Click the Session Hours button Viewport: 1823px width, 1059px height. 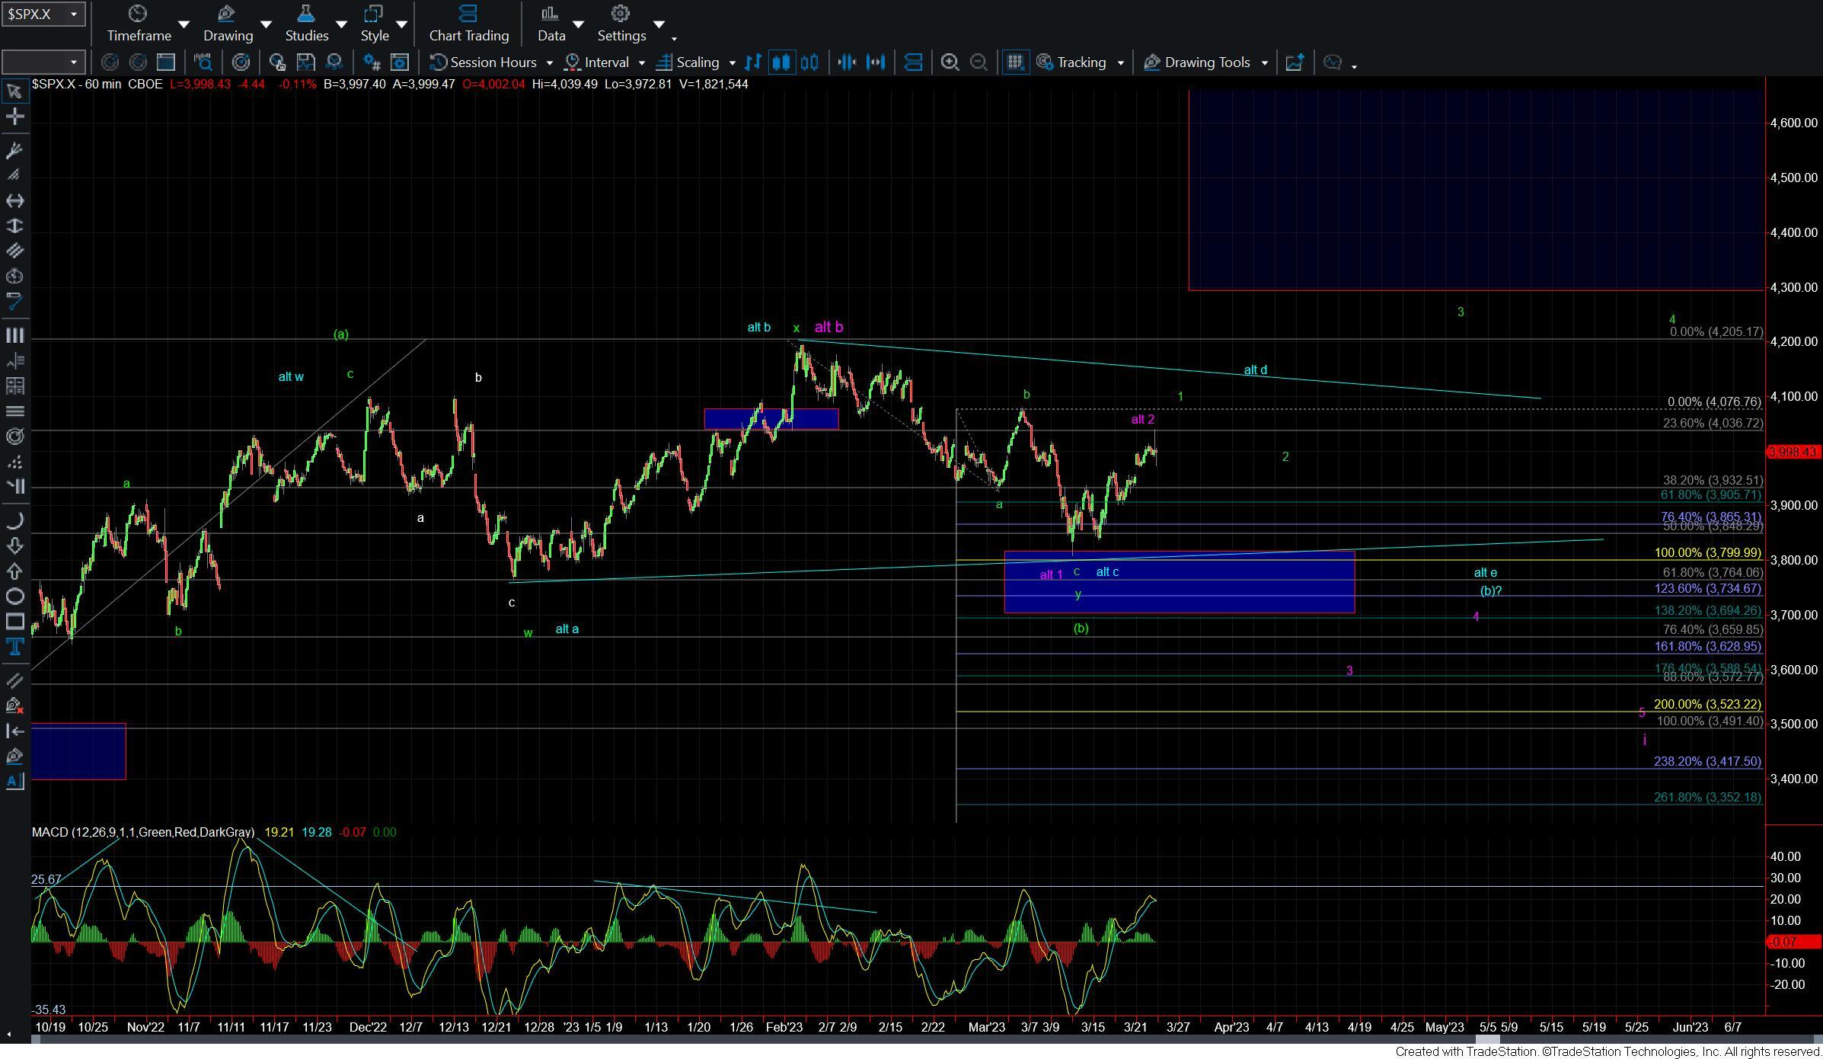[484, 62]
